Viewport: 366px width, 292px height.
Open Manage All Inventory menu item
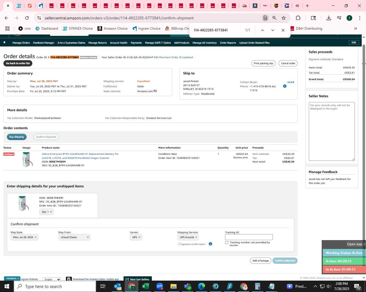204,43
